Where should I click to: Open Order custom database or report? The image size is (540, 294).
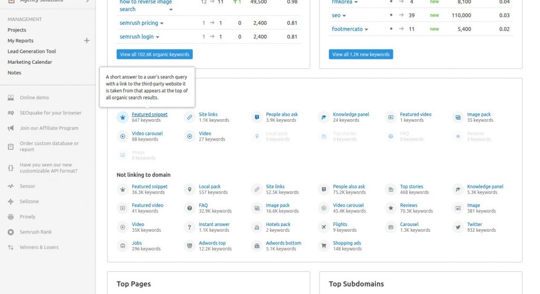click(49, 146)
